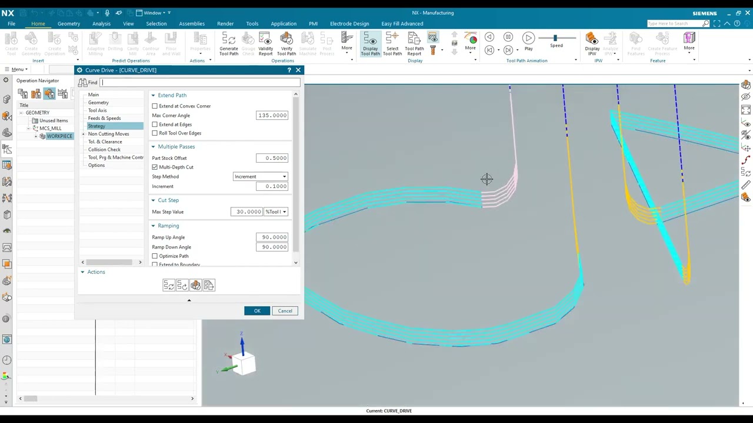Screen dimensions: 753x423
Task: Select Non Cutting Moves in dialog list
Action: click(108, 134)
